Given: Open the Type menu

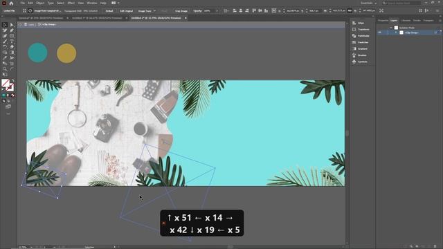Looking at the screenshot, I should [x=51, y=3].
